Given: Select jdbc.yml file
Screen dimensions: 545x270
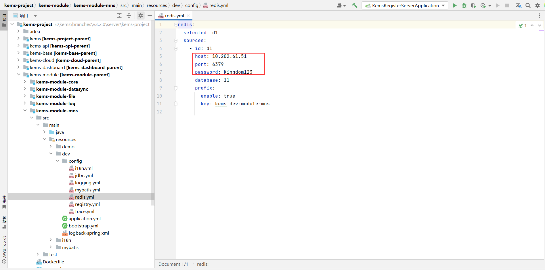Looking at the screenshot, I should pos(81,175).
